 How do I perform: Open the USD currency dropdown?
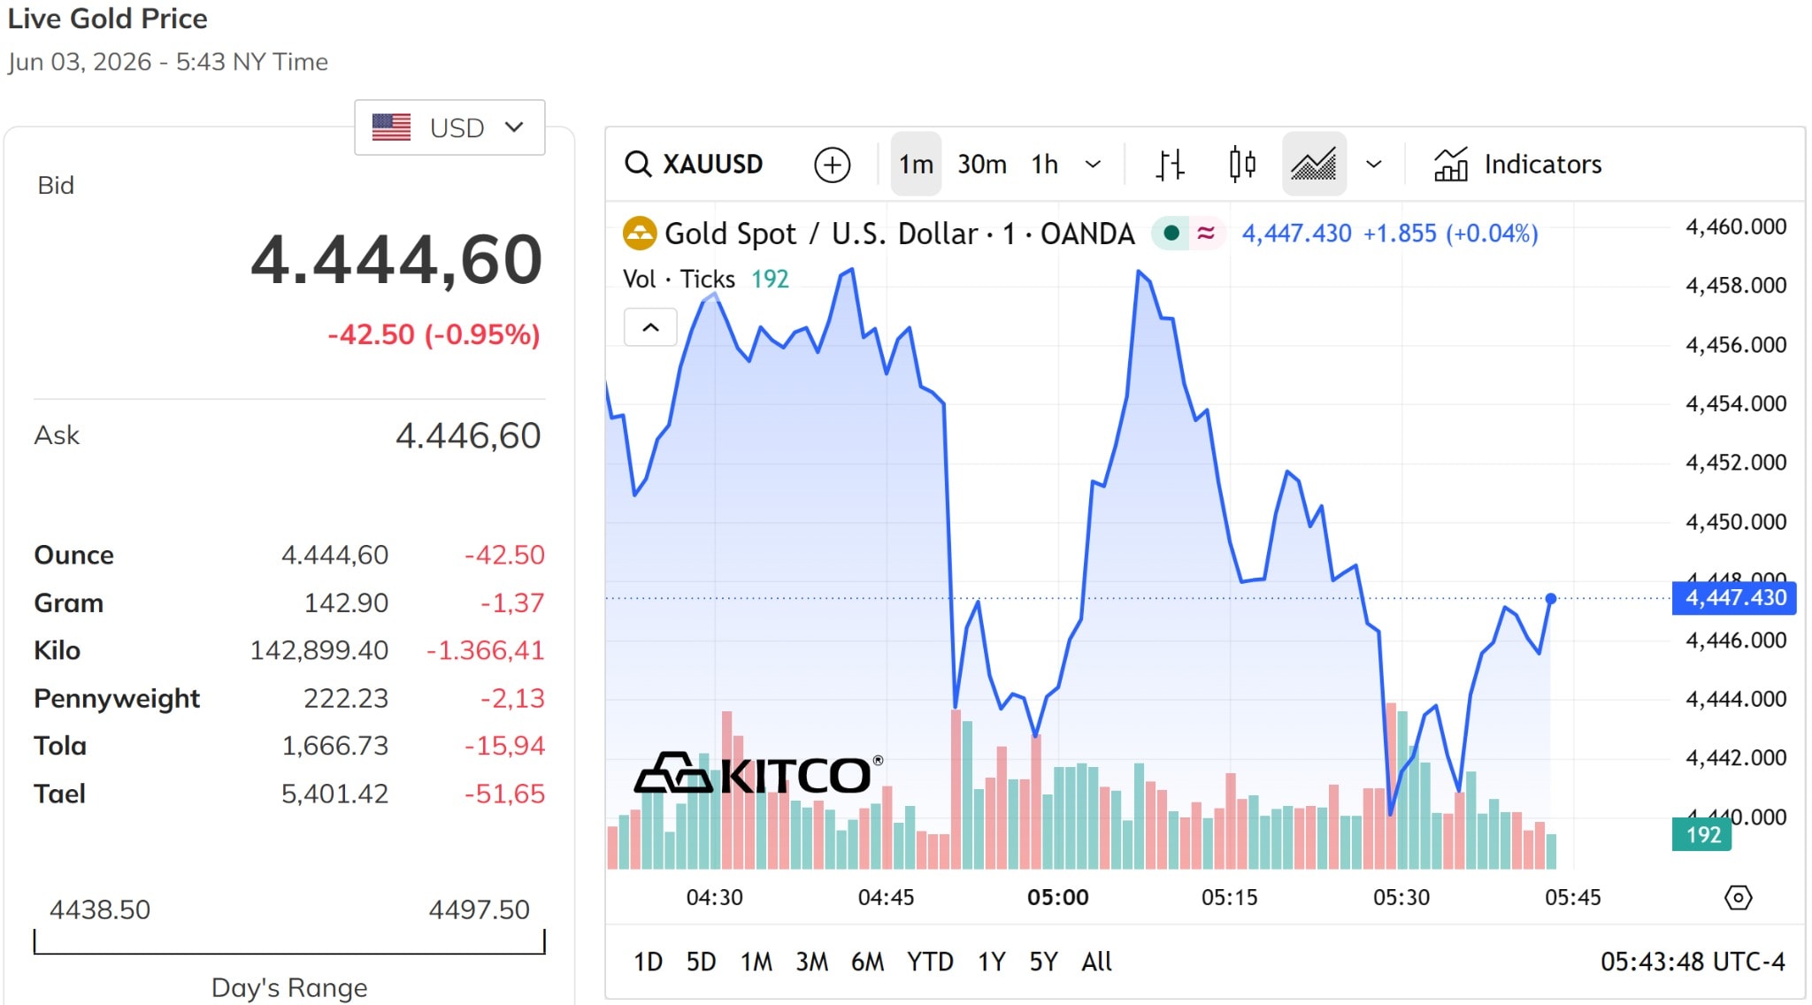tap(449, 127)
